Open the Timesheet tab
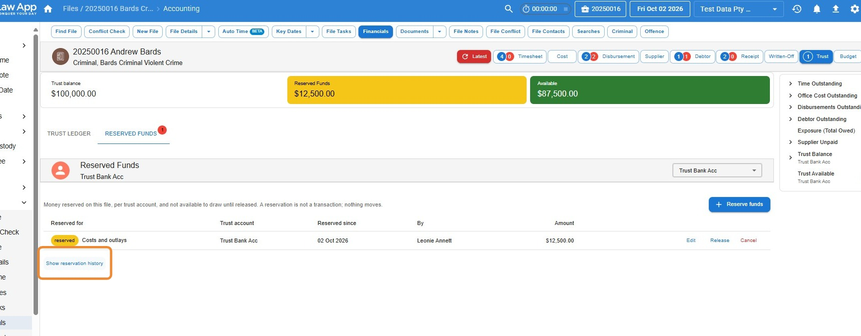The height and width of the screenshot is (336, 861). pyautogui.click(x=520, y=56)
